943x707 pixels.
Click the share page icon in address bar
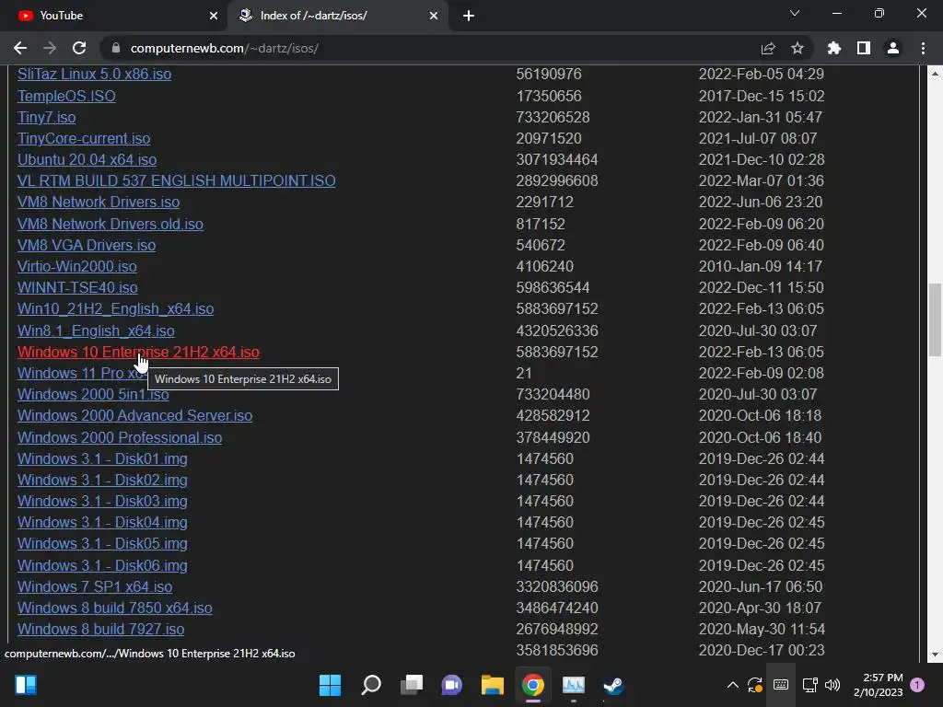[x=768, y=48]
